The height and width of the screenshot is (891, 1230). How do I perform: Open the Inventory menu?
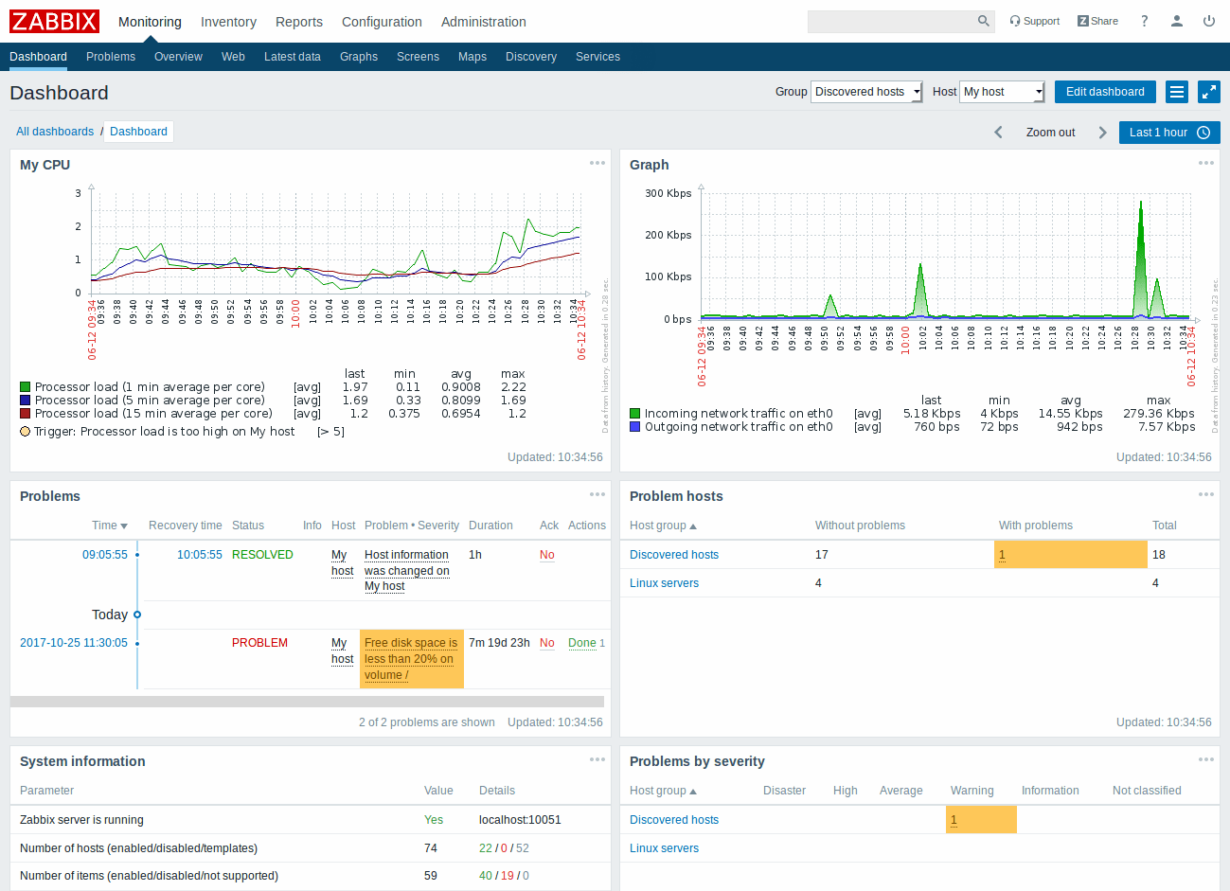coord(226,21)
